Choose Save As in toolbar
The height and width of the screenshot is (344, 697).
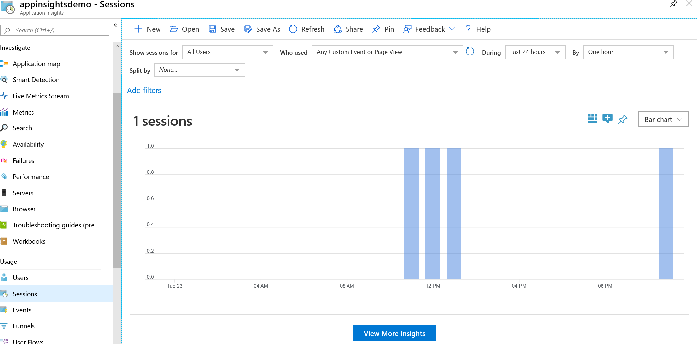[x=262, y=29]
